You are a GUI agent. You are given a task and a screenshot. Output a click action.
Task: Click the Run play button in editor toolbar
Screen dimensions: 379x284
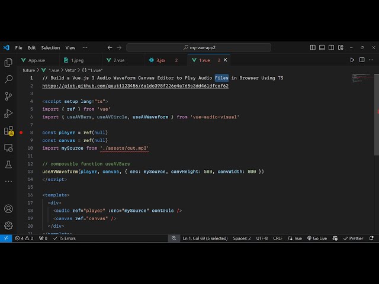tap(352, 60)
